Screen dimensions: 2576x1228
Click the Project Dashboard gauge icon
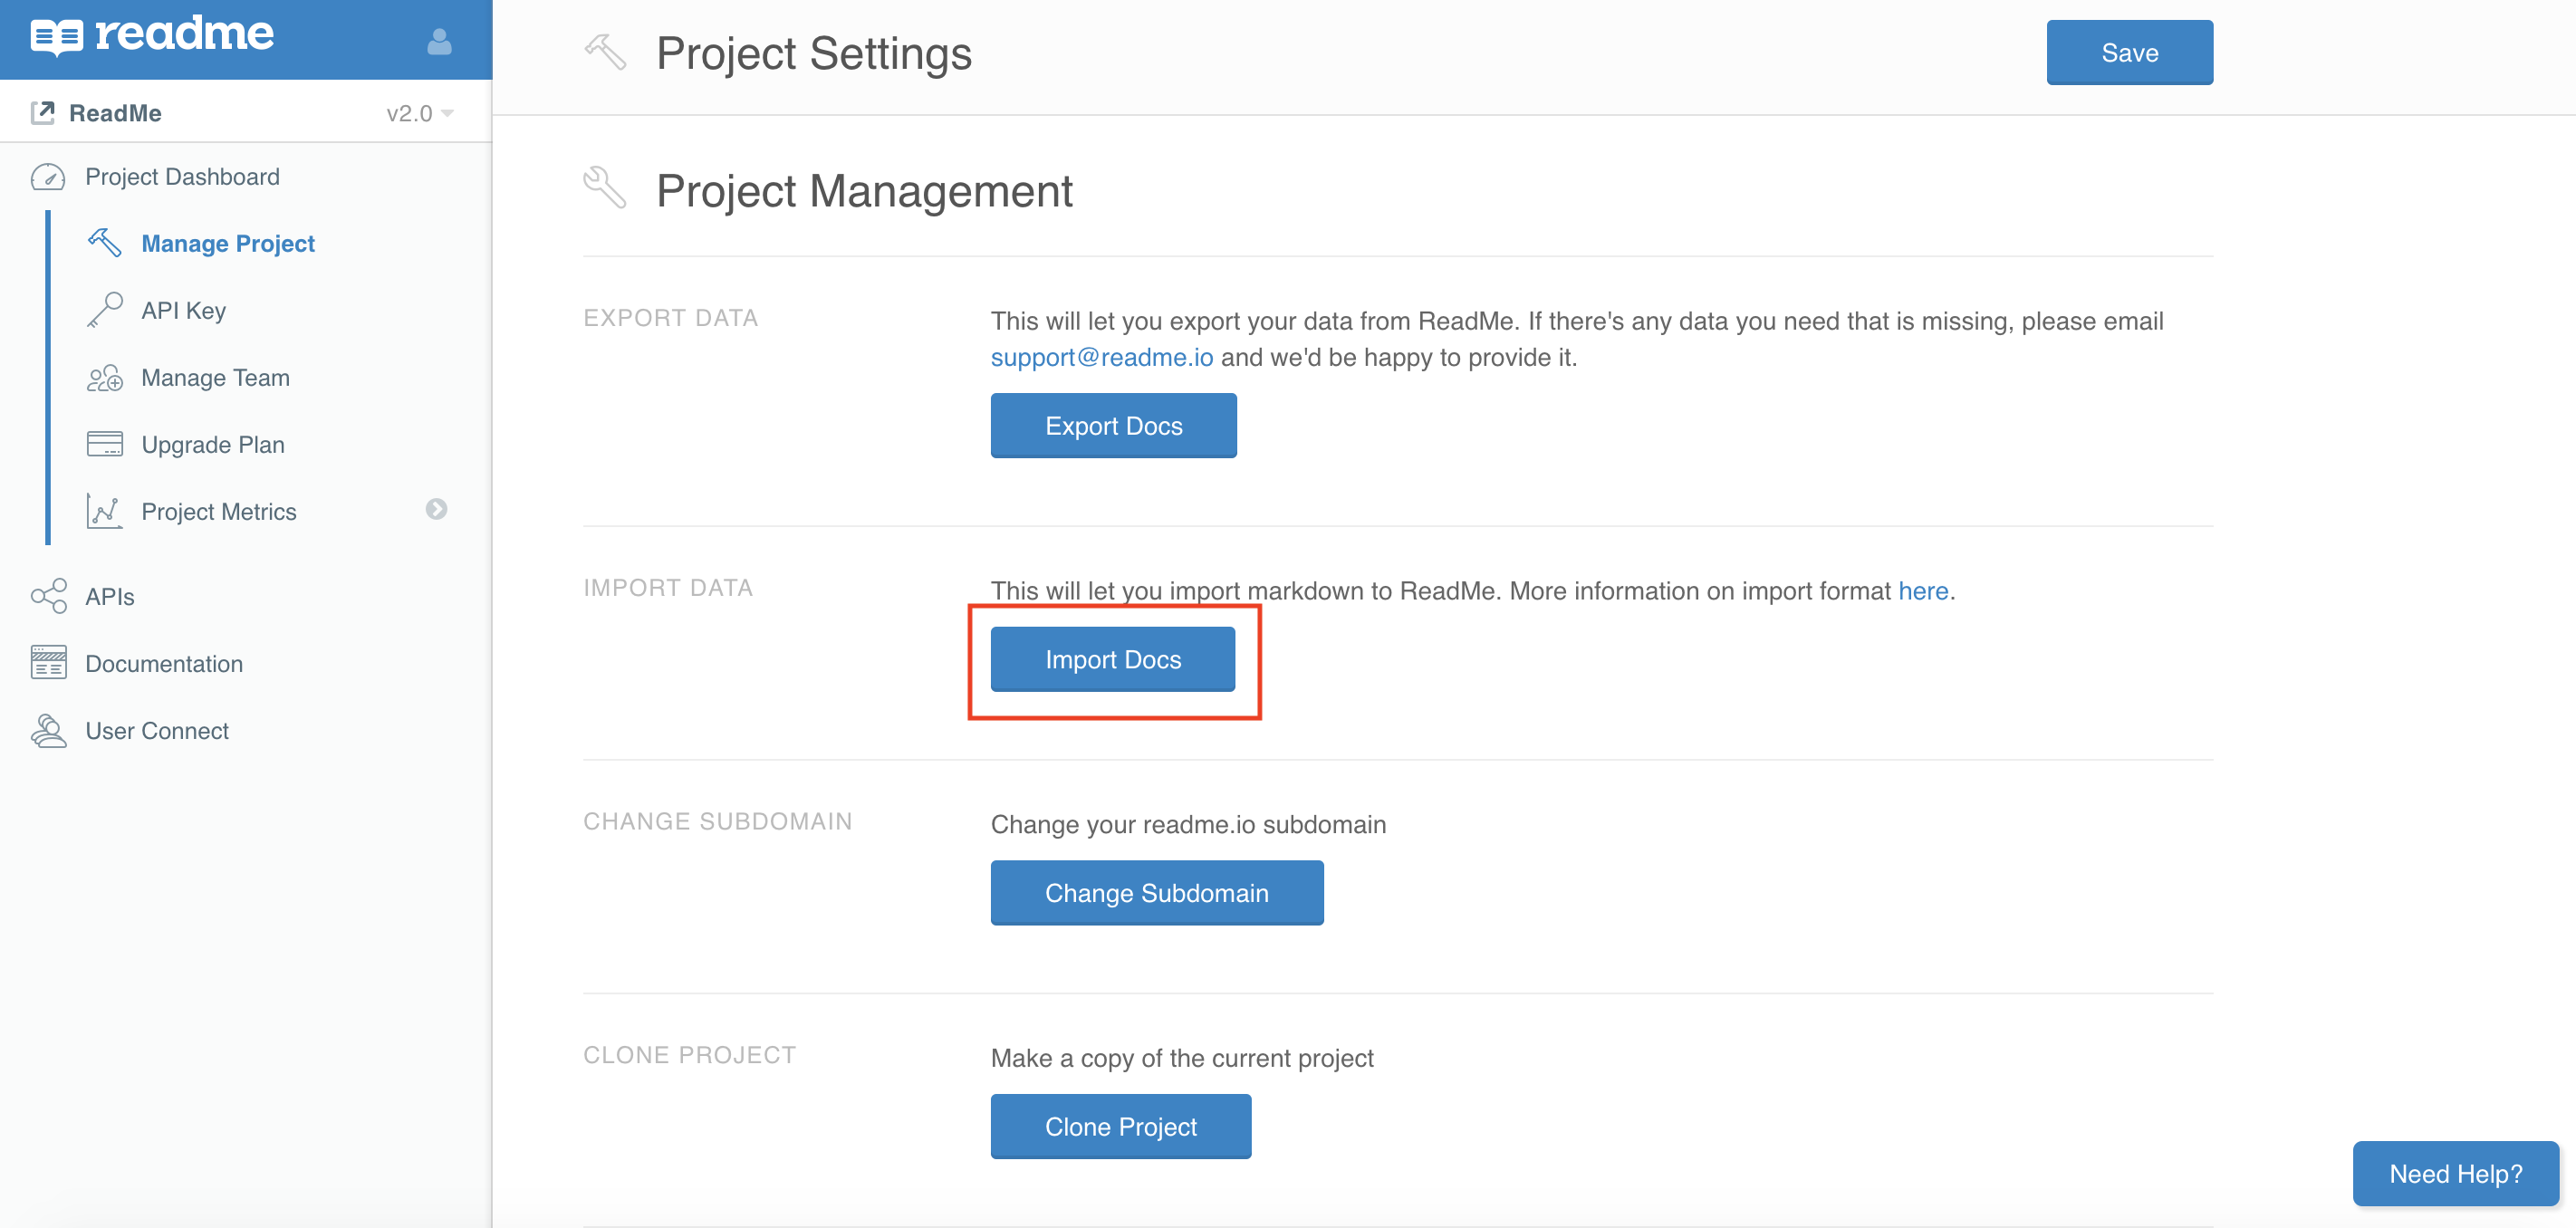[48, 177]
